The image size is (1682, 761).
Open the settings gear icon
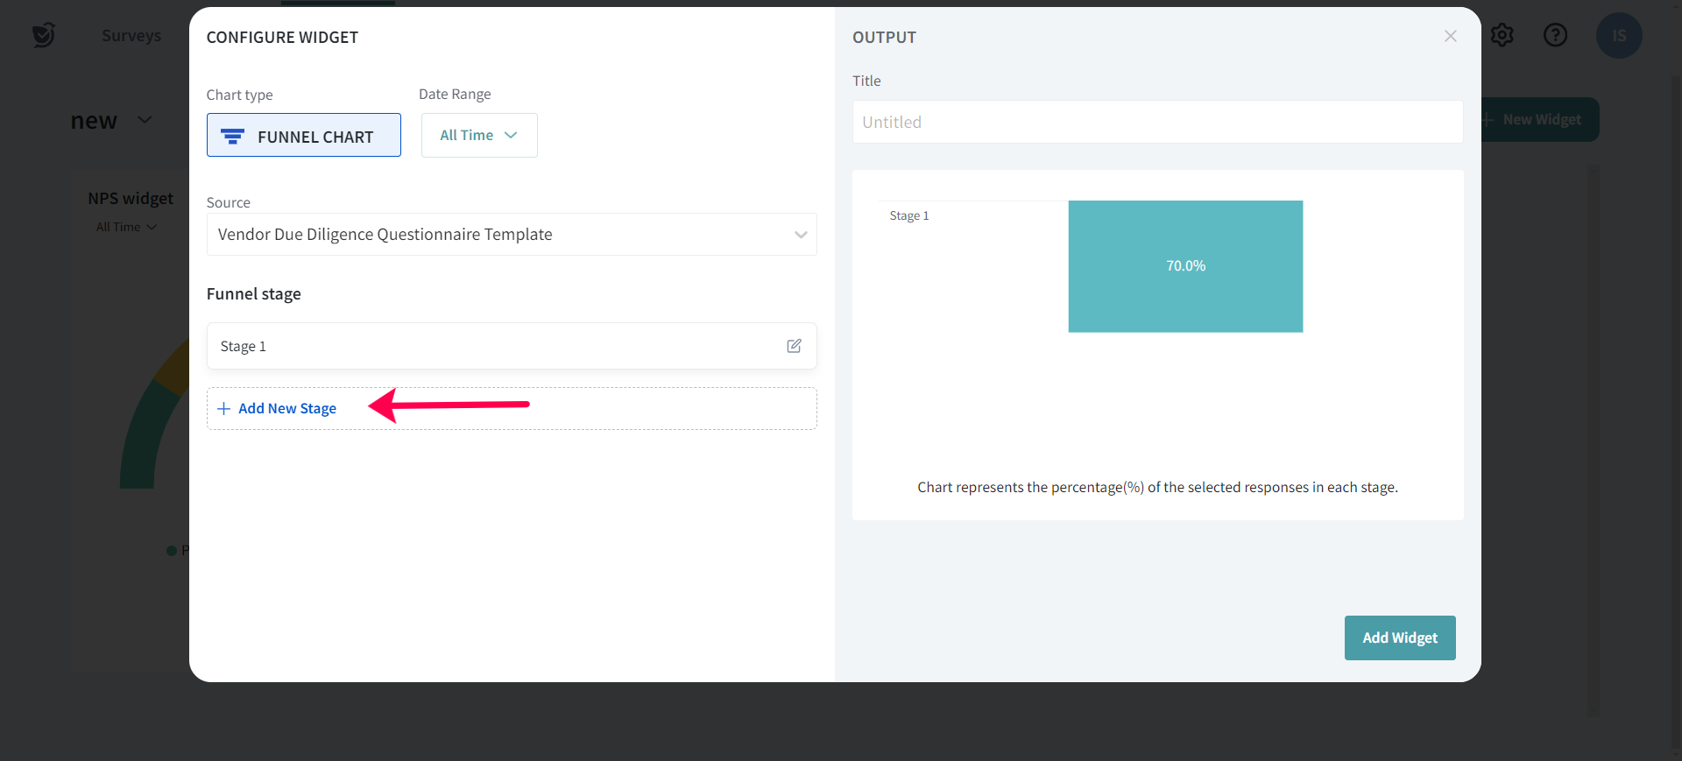coord(1502,35)
